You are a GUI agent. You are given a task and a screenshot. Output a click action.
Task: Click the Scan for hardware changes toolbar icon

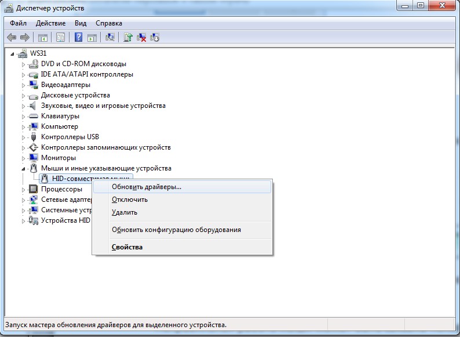(110, 38)
